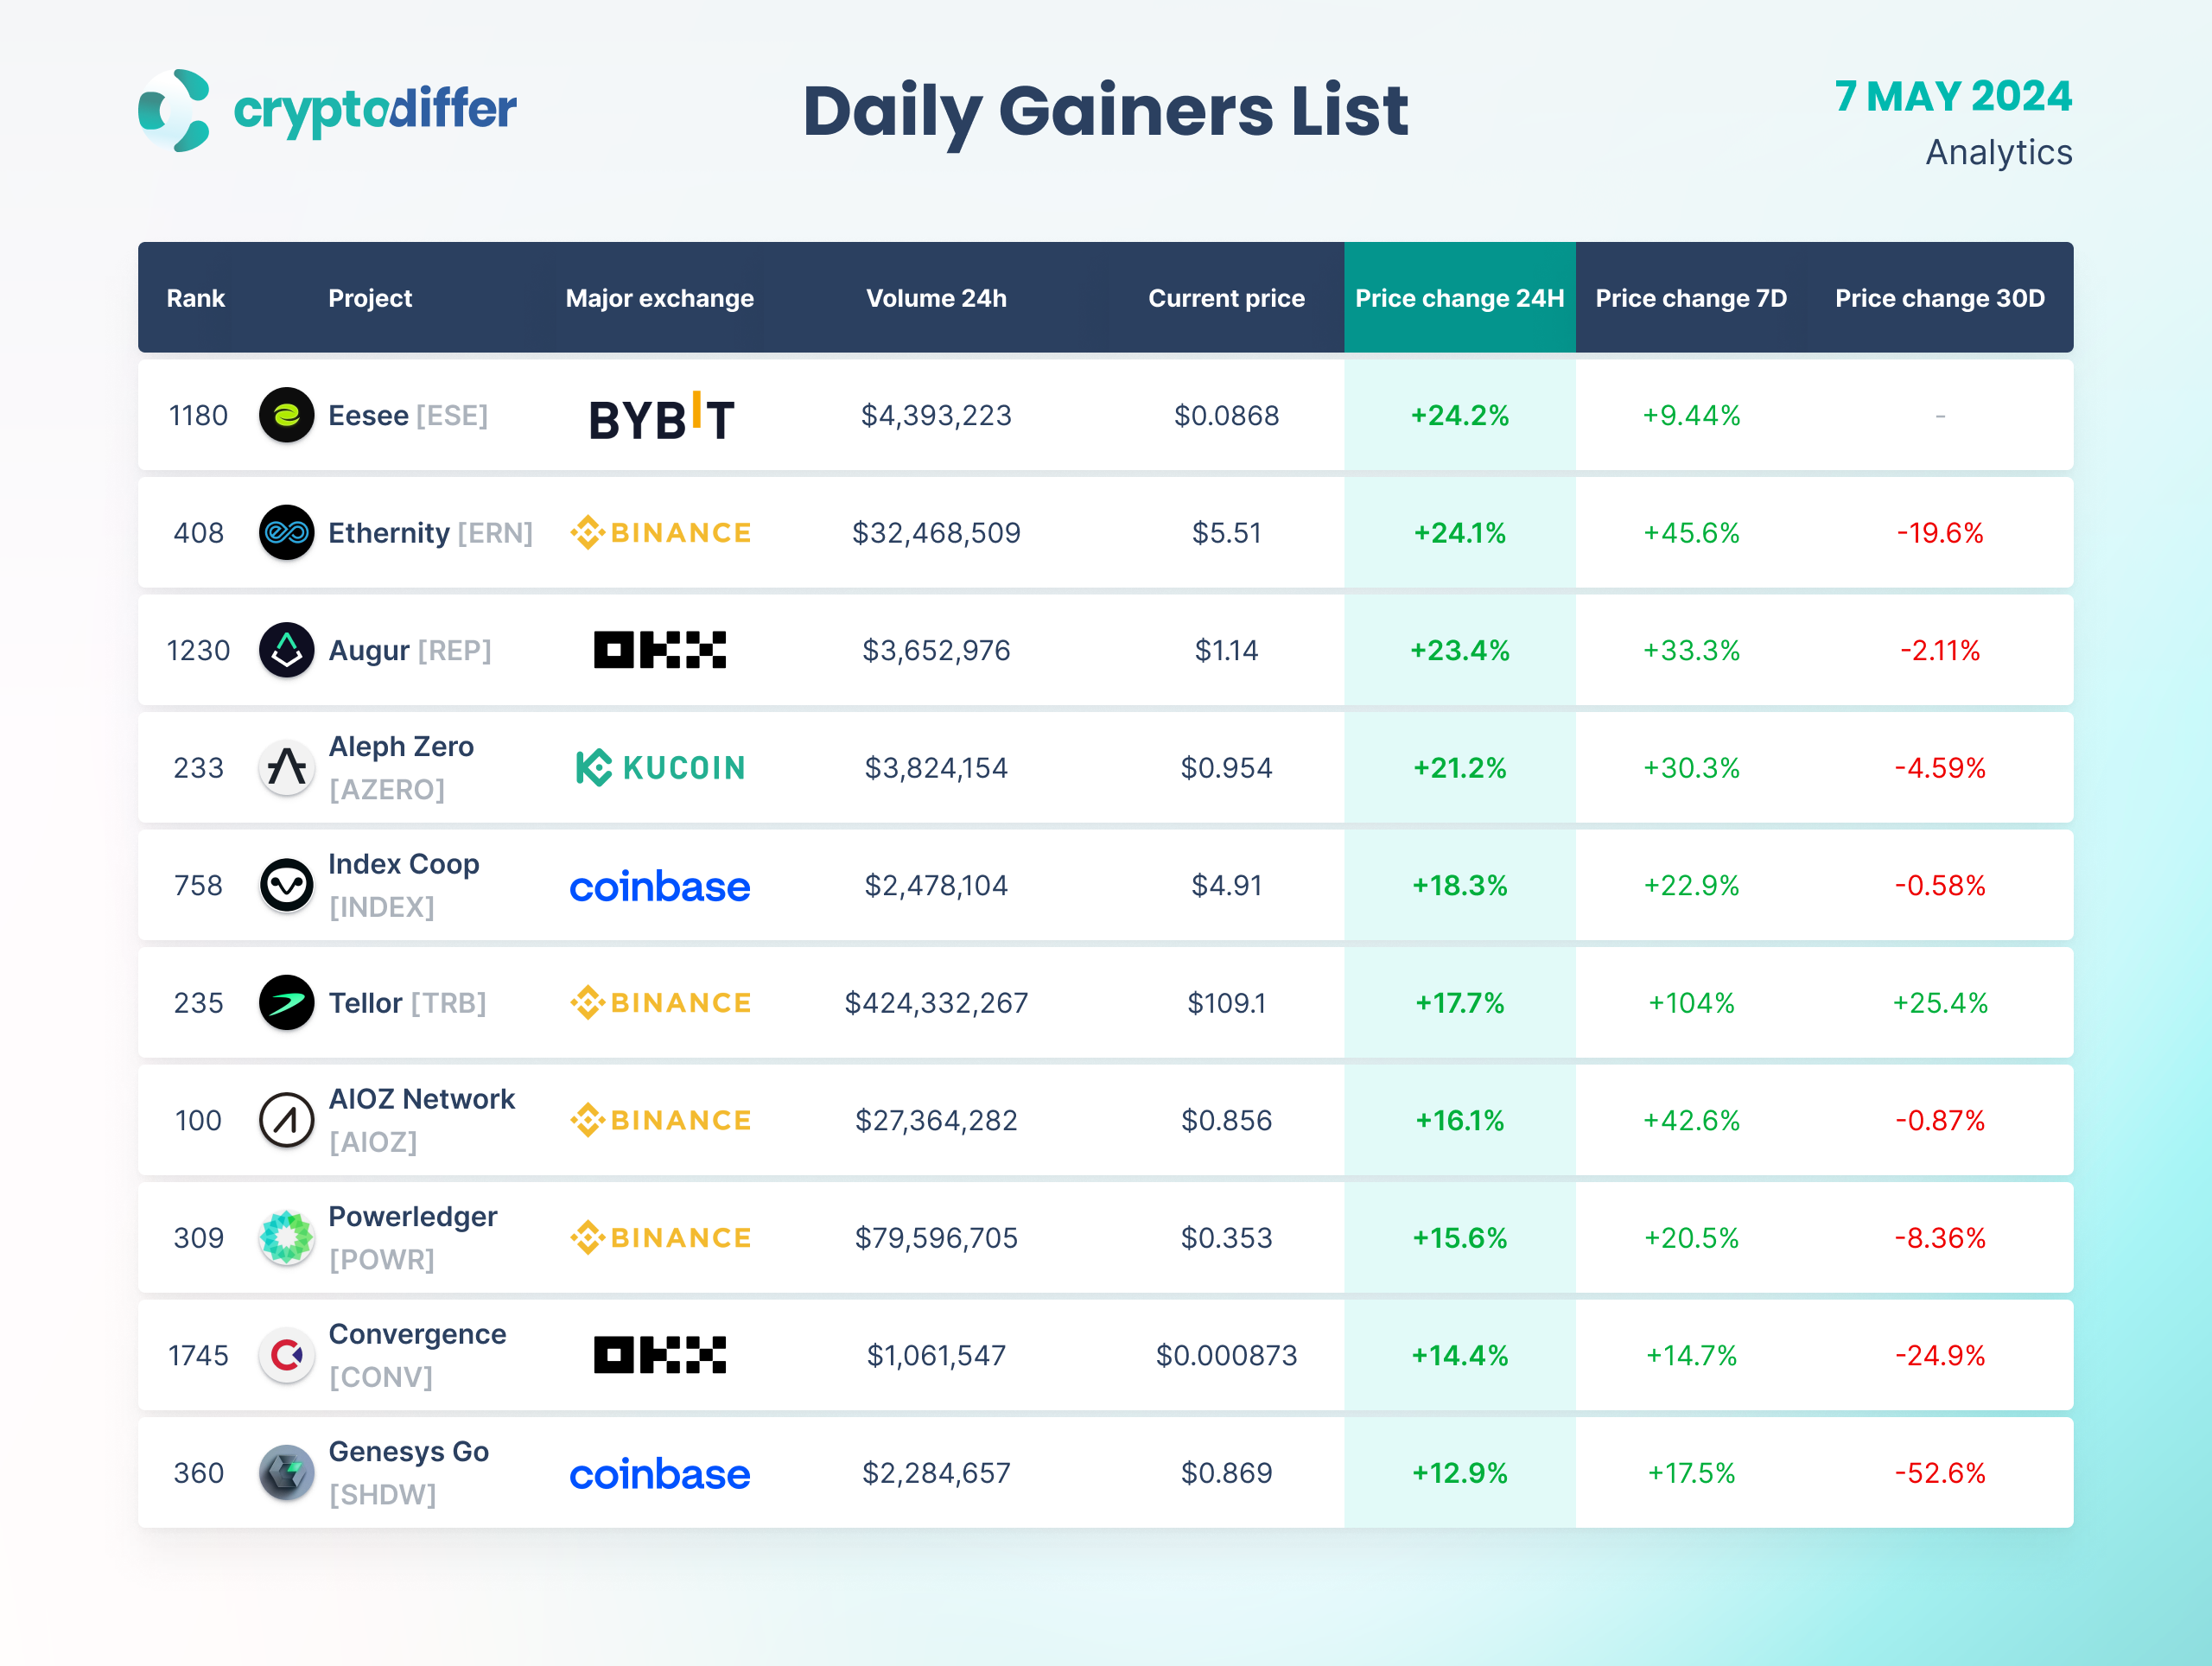Screen dimensions: 2212x1666
Task: Select the Price change 24H column header
Action: coord(1459,298)
